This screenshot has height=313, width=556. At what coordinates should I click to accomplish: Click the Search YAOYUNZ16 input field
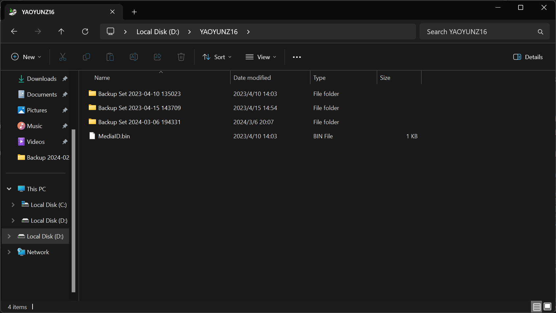pyautogui.click(x=480, y=32)
